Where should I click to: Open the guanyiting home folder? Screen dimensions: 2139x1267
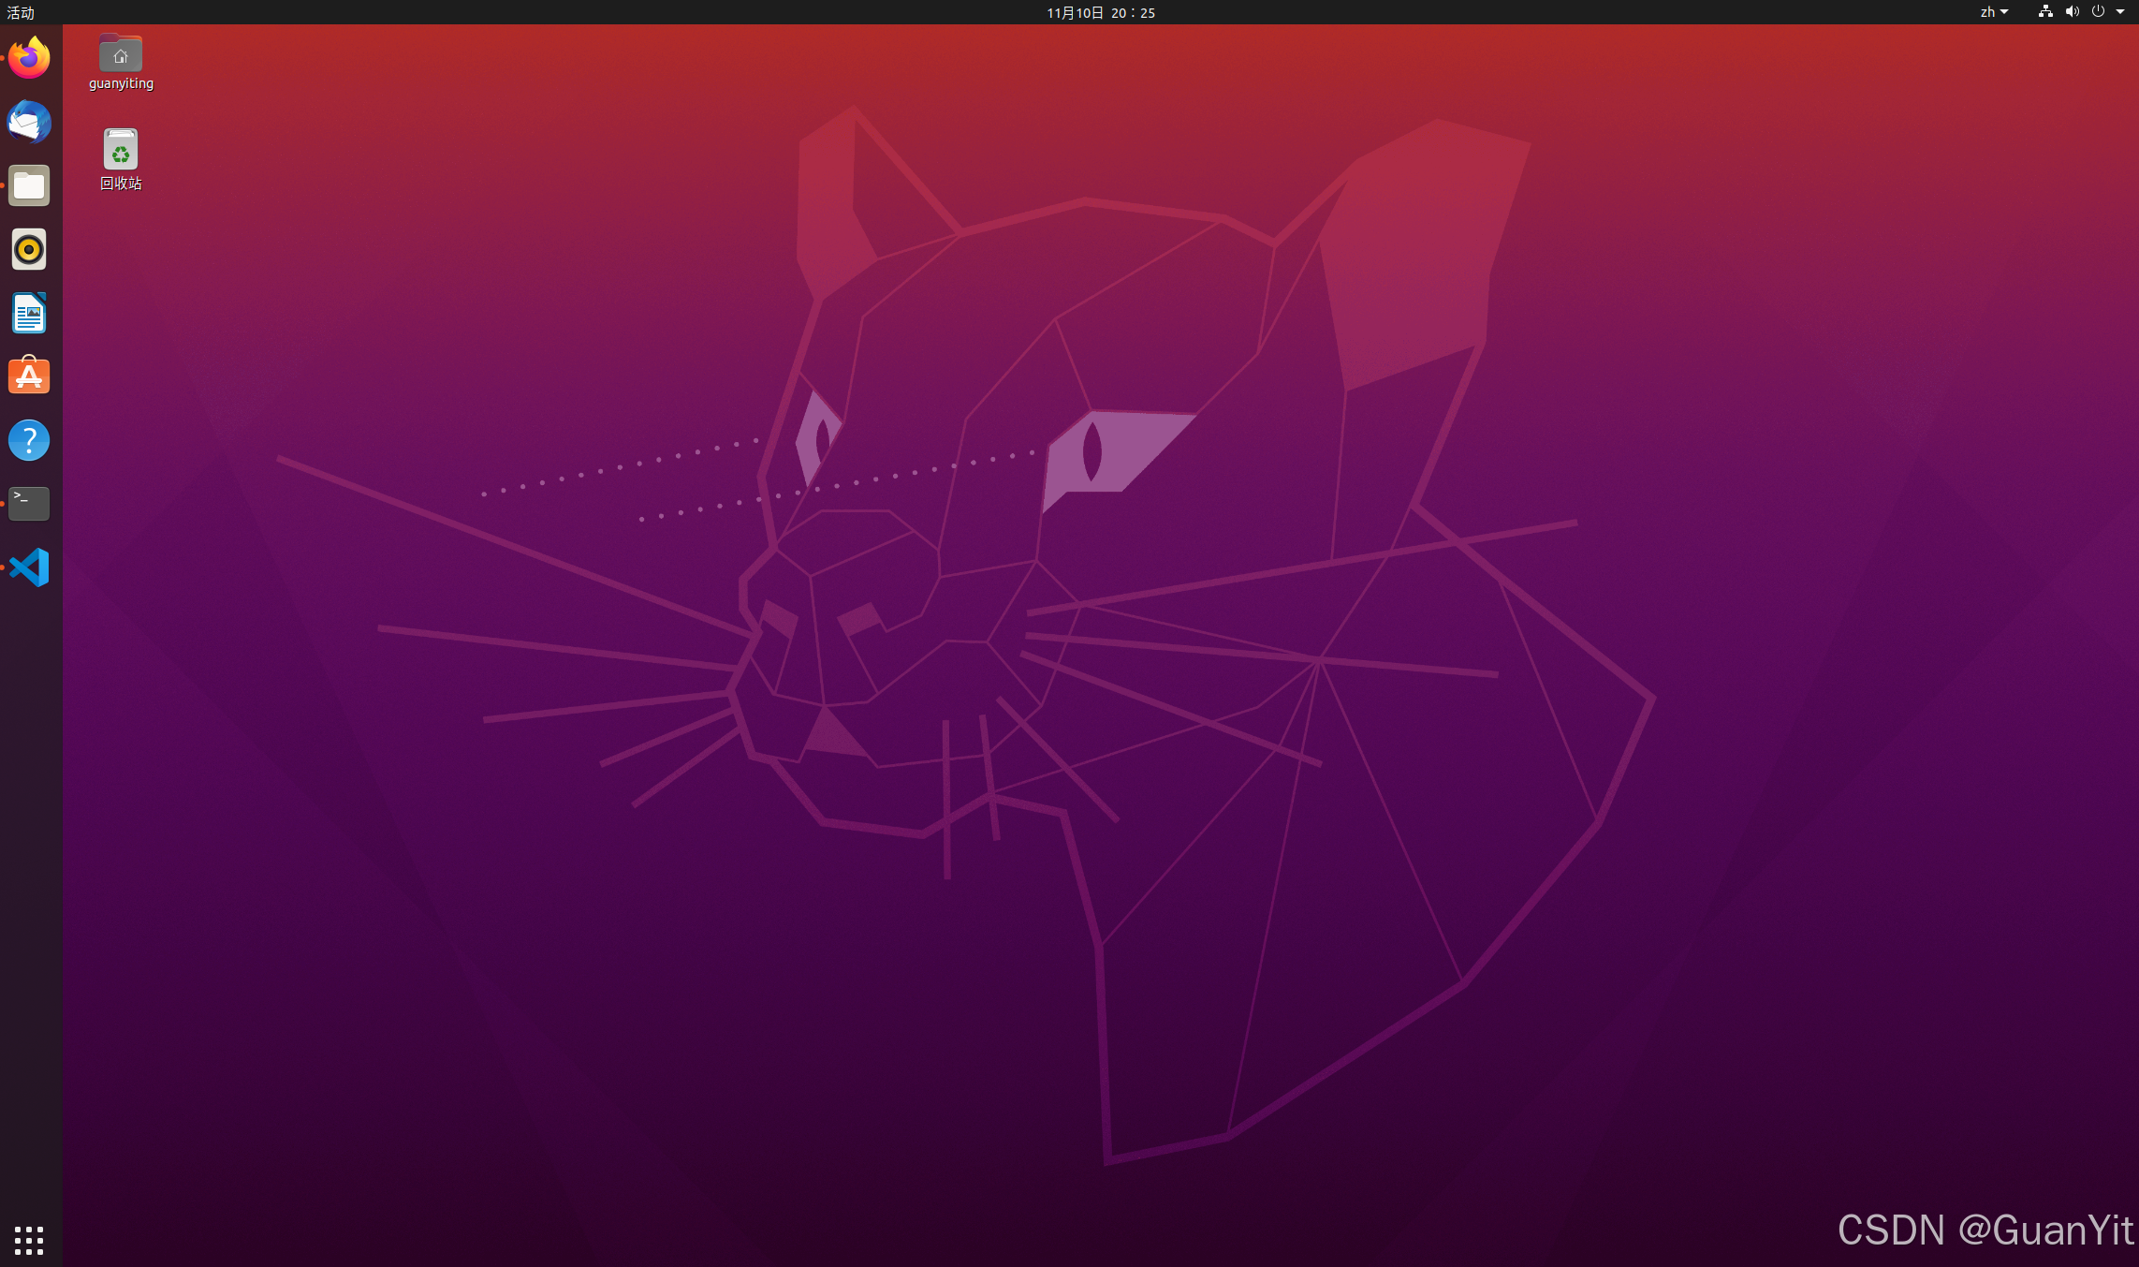[121, 55]
